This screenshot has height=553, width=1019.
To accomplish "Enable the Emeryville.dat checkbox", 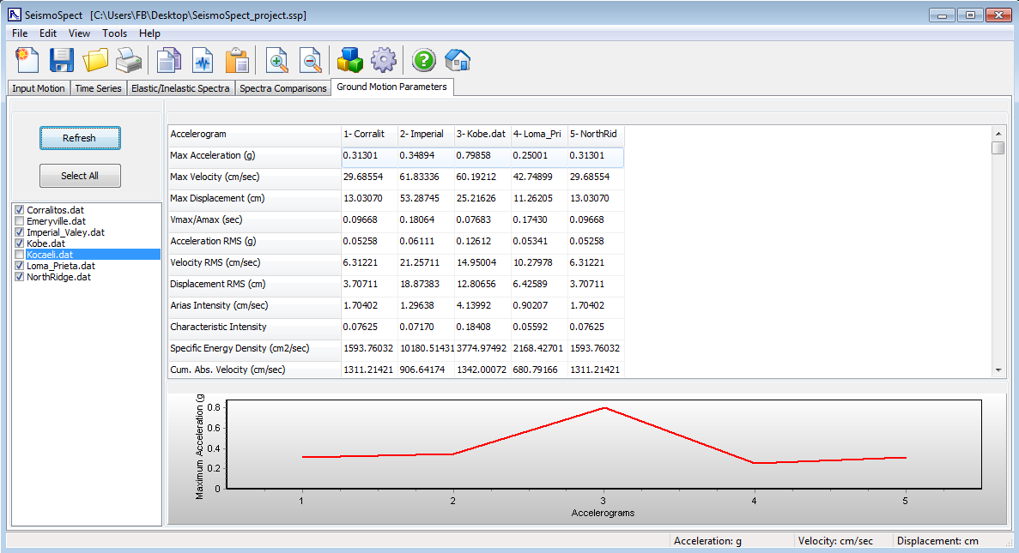I will (19, 221).
